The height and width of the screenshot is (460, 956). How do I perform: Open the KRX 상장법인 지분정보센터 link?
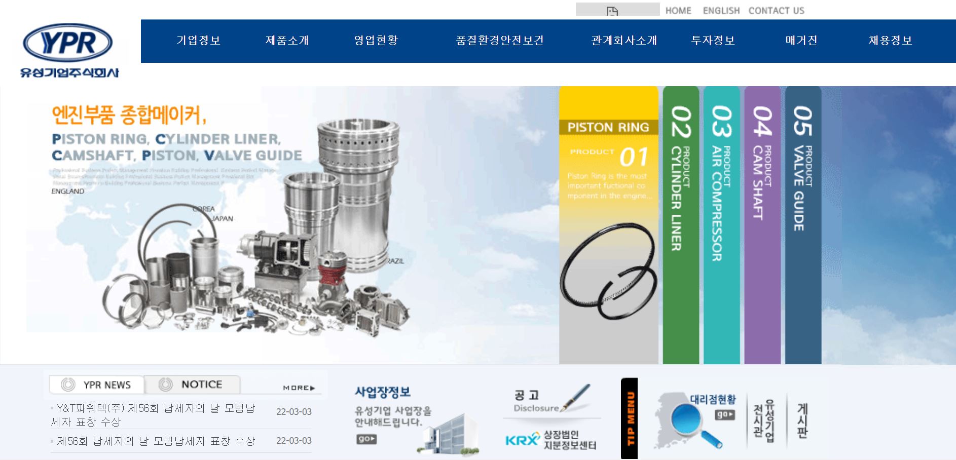click(551, 440)
